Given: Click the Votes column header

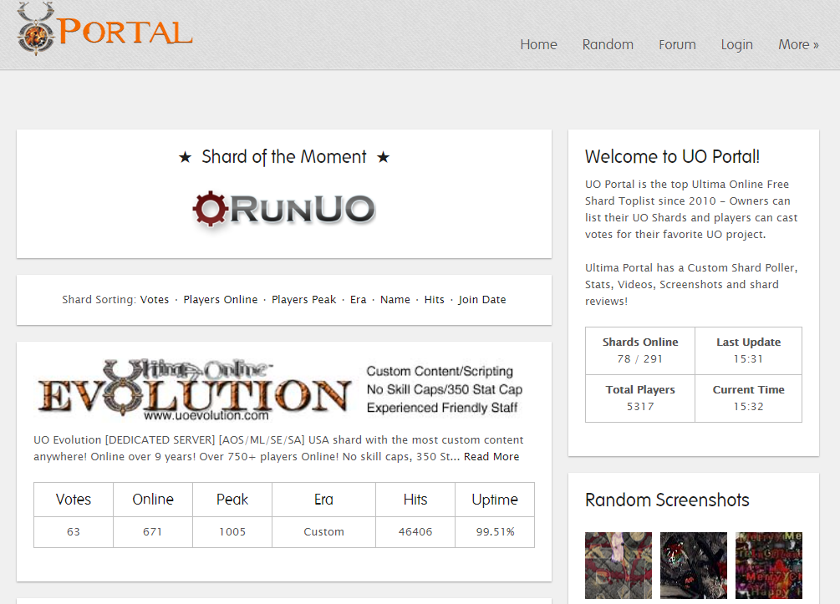Looking at the screenshot, I should [74, 500].
